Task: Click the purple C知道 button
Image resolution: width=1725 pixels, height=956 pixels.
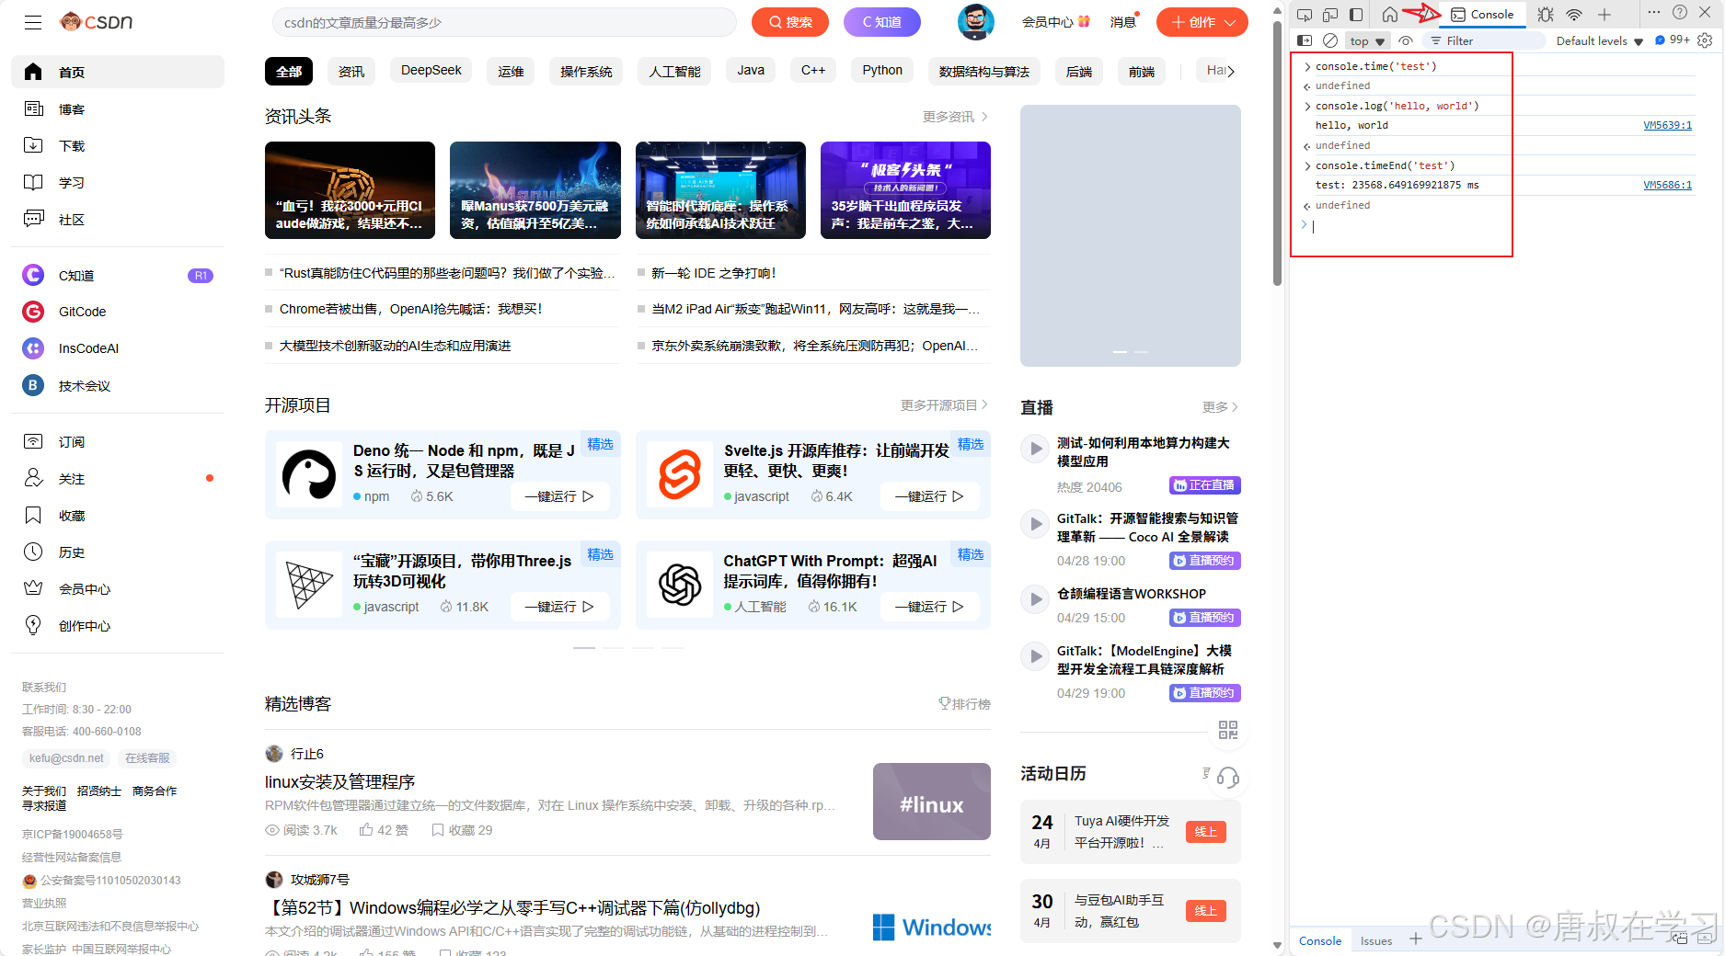Action: click(881, 22)
